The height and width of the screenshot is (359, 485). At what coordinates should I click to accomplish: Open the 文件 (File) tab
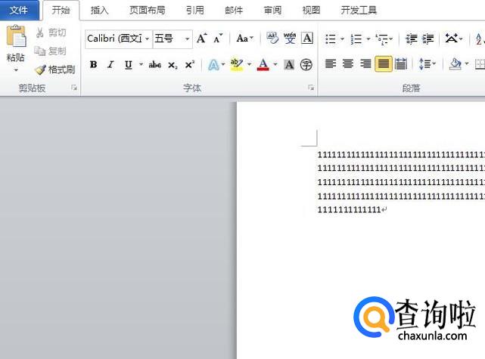click(x=19, y=10)
